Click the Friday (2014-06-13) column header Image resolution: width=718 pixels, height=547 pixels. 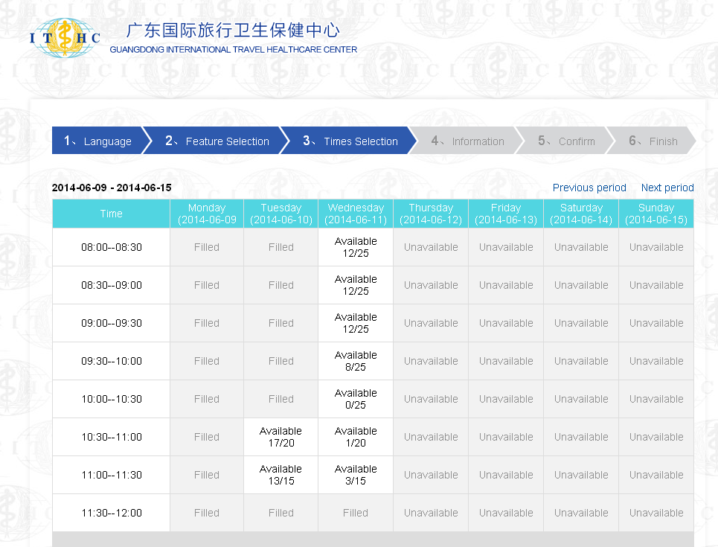click(x=506, y=214)
